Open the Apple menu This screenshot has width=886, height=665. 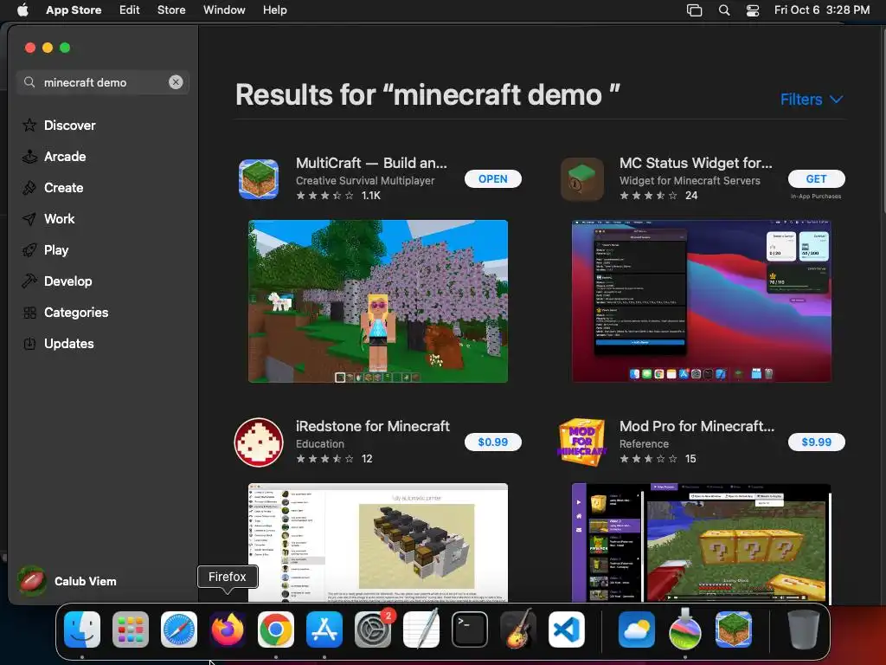point(22,10)
